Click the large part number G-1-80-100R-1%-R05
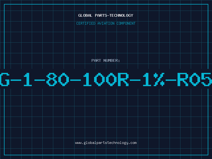 click(x=106, y=79)
